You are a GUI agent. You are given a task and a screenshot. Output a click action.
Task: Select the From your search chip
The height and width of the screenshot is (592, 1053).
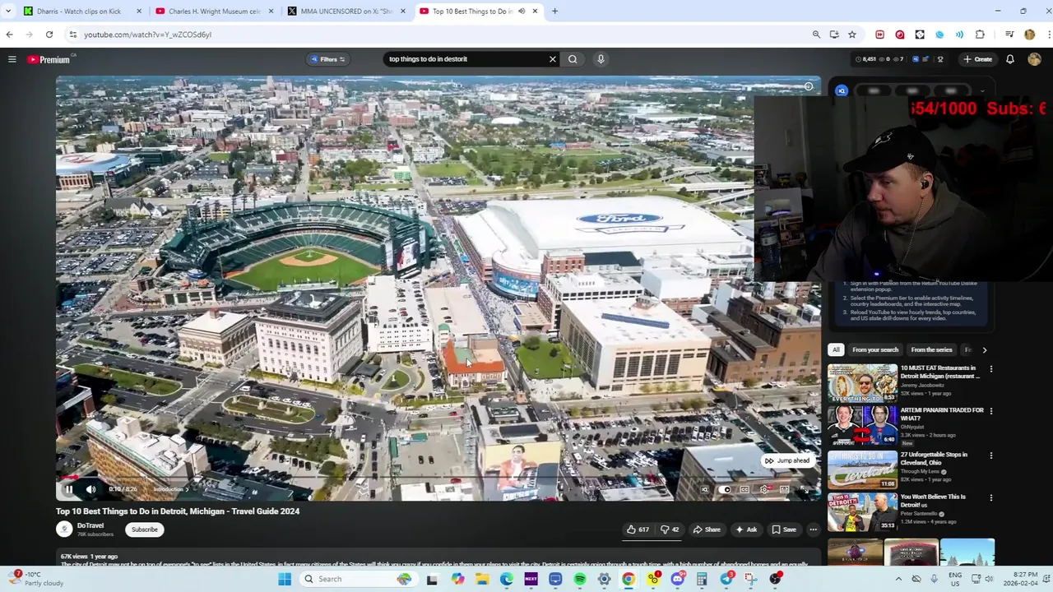875,349
